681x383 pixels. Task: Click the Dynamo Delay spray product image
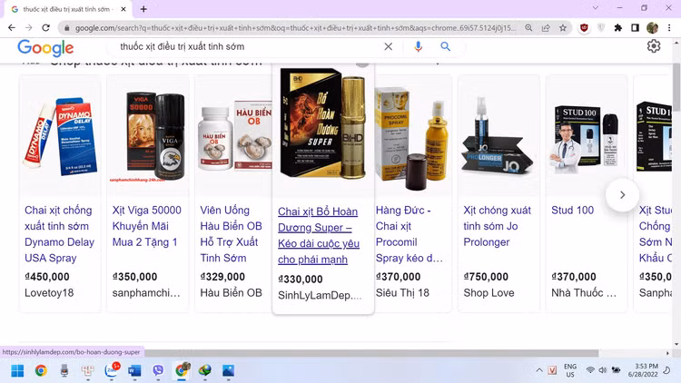(x=60, y=136)
